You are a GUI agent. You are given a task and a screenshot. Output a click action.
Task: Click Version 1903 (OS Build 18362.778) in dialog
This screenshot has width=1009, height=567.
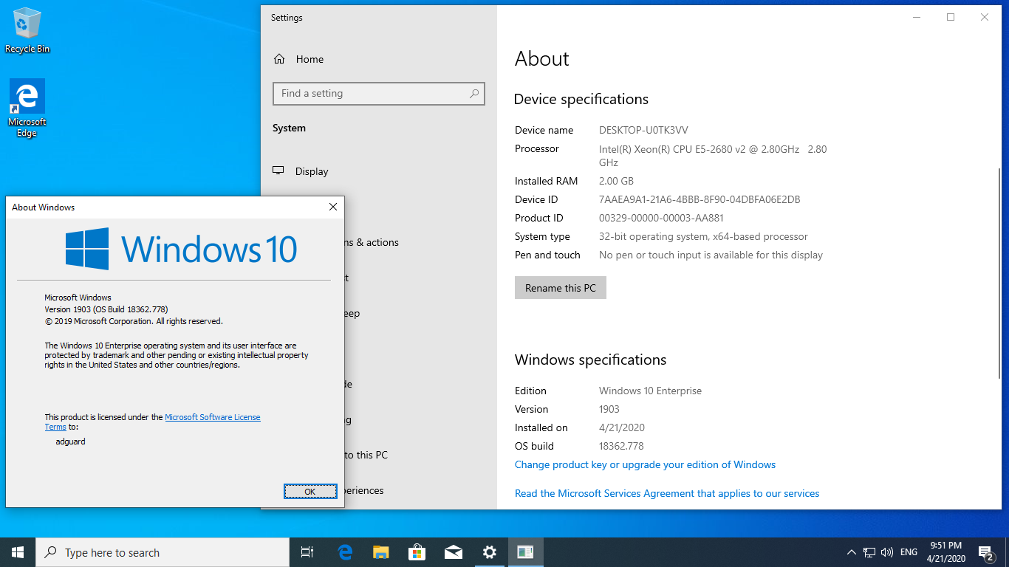[x=106, y=309]
